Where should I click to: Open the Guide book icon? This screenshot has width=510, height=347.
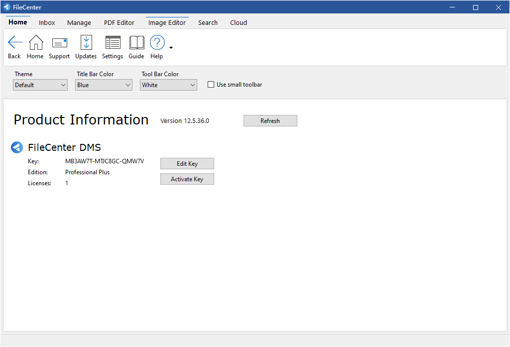click(136, 42)
